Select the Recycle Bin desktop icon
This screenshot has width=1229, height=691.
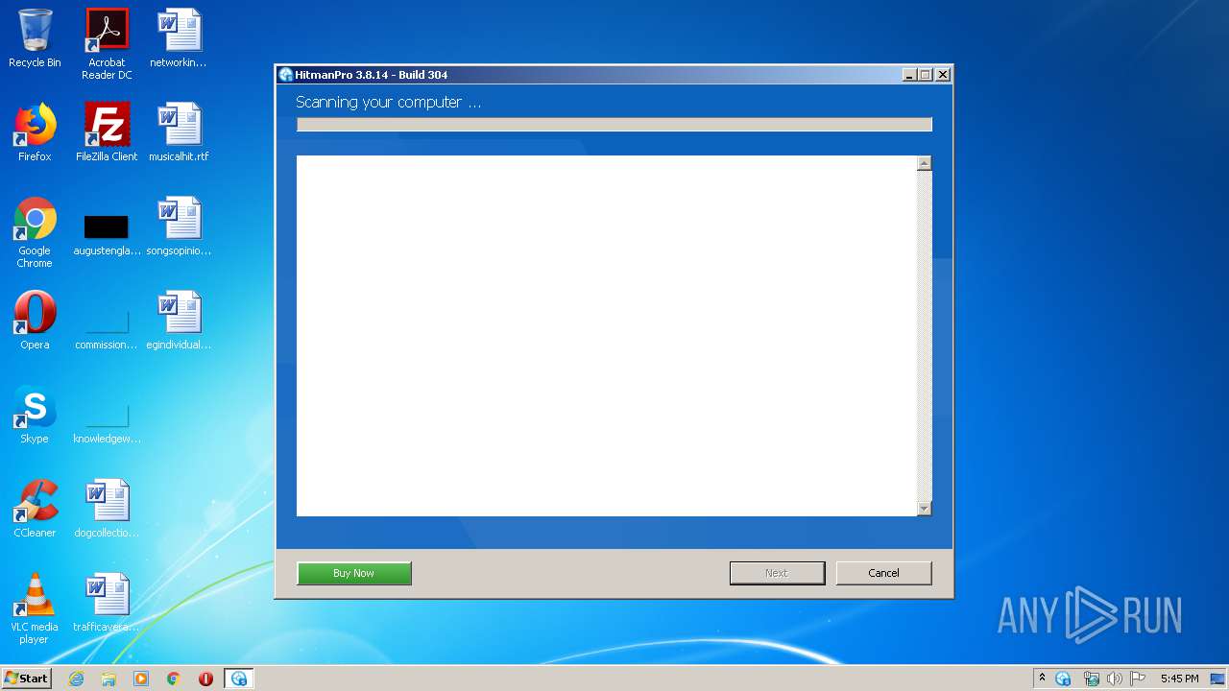click(x=35, y=38)
